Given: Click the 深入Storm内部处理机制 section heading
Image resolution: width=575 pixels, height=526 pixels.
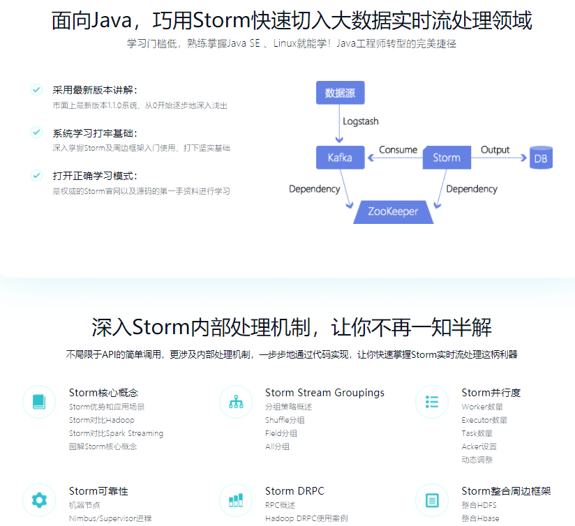Looking at the screenshot, I should [287, 326].
